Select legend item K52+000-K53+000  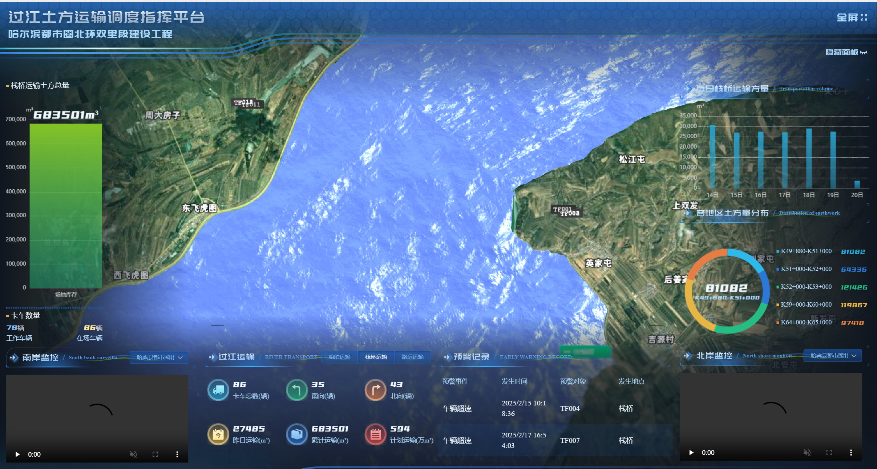coord(804,287)
